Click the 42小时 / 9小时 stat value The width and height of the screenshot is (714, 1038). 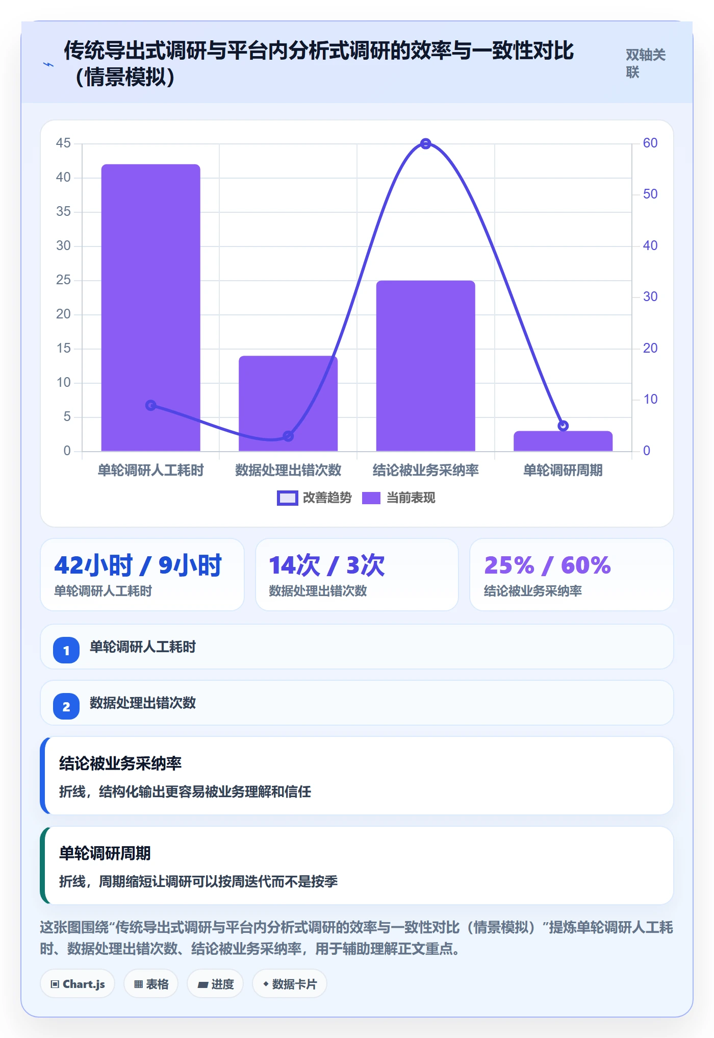pos(138,565)
